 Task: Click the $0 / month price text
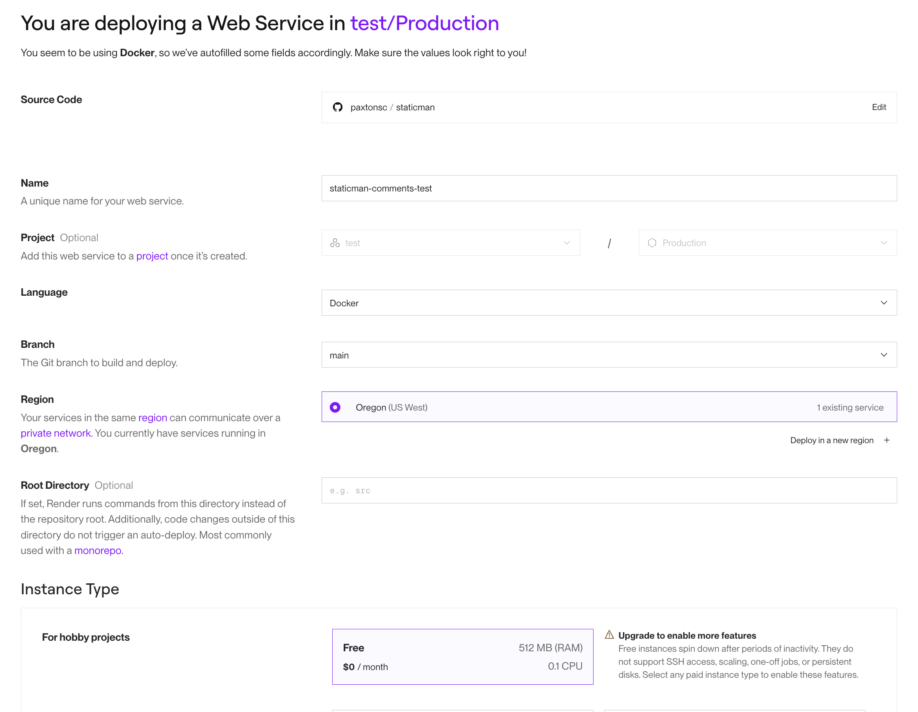pyautogui.click(x=365, y=667)
